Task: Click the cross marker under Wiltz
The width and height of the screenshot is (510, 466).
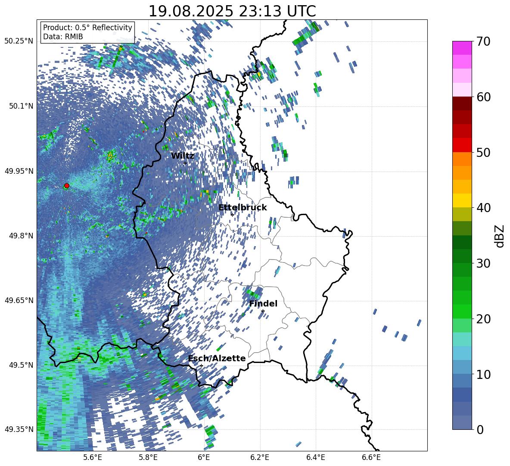Action: pos(185,163)
